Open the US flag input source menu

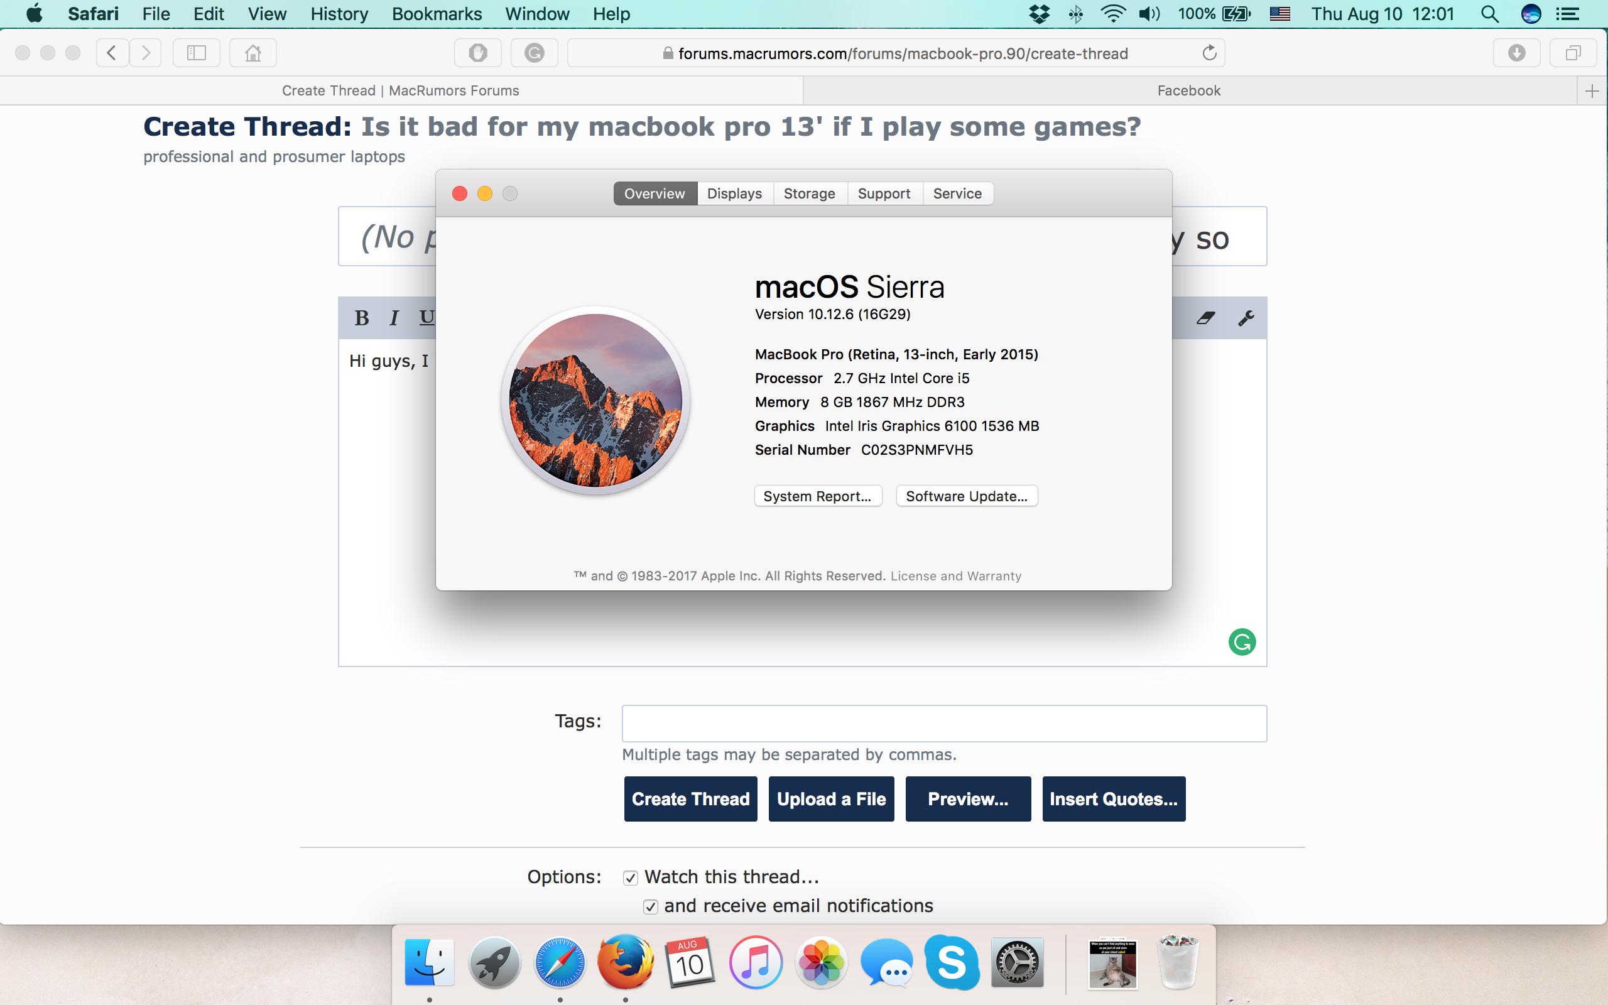[x=1279, y=14]
